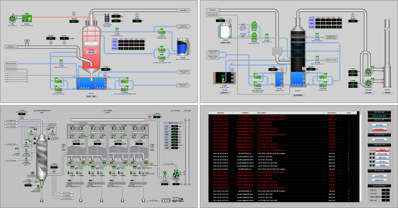Click the F-002 air purge fan icon
This screenshot has width=398, height=208.
12,18
